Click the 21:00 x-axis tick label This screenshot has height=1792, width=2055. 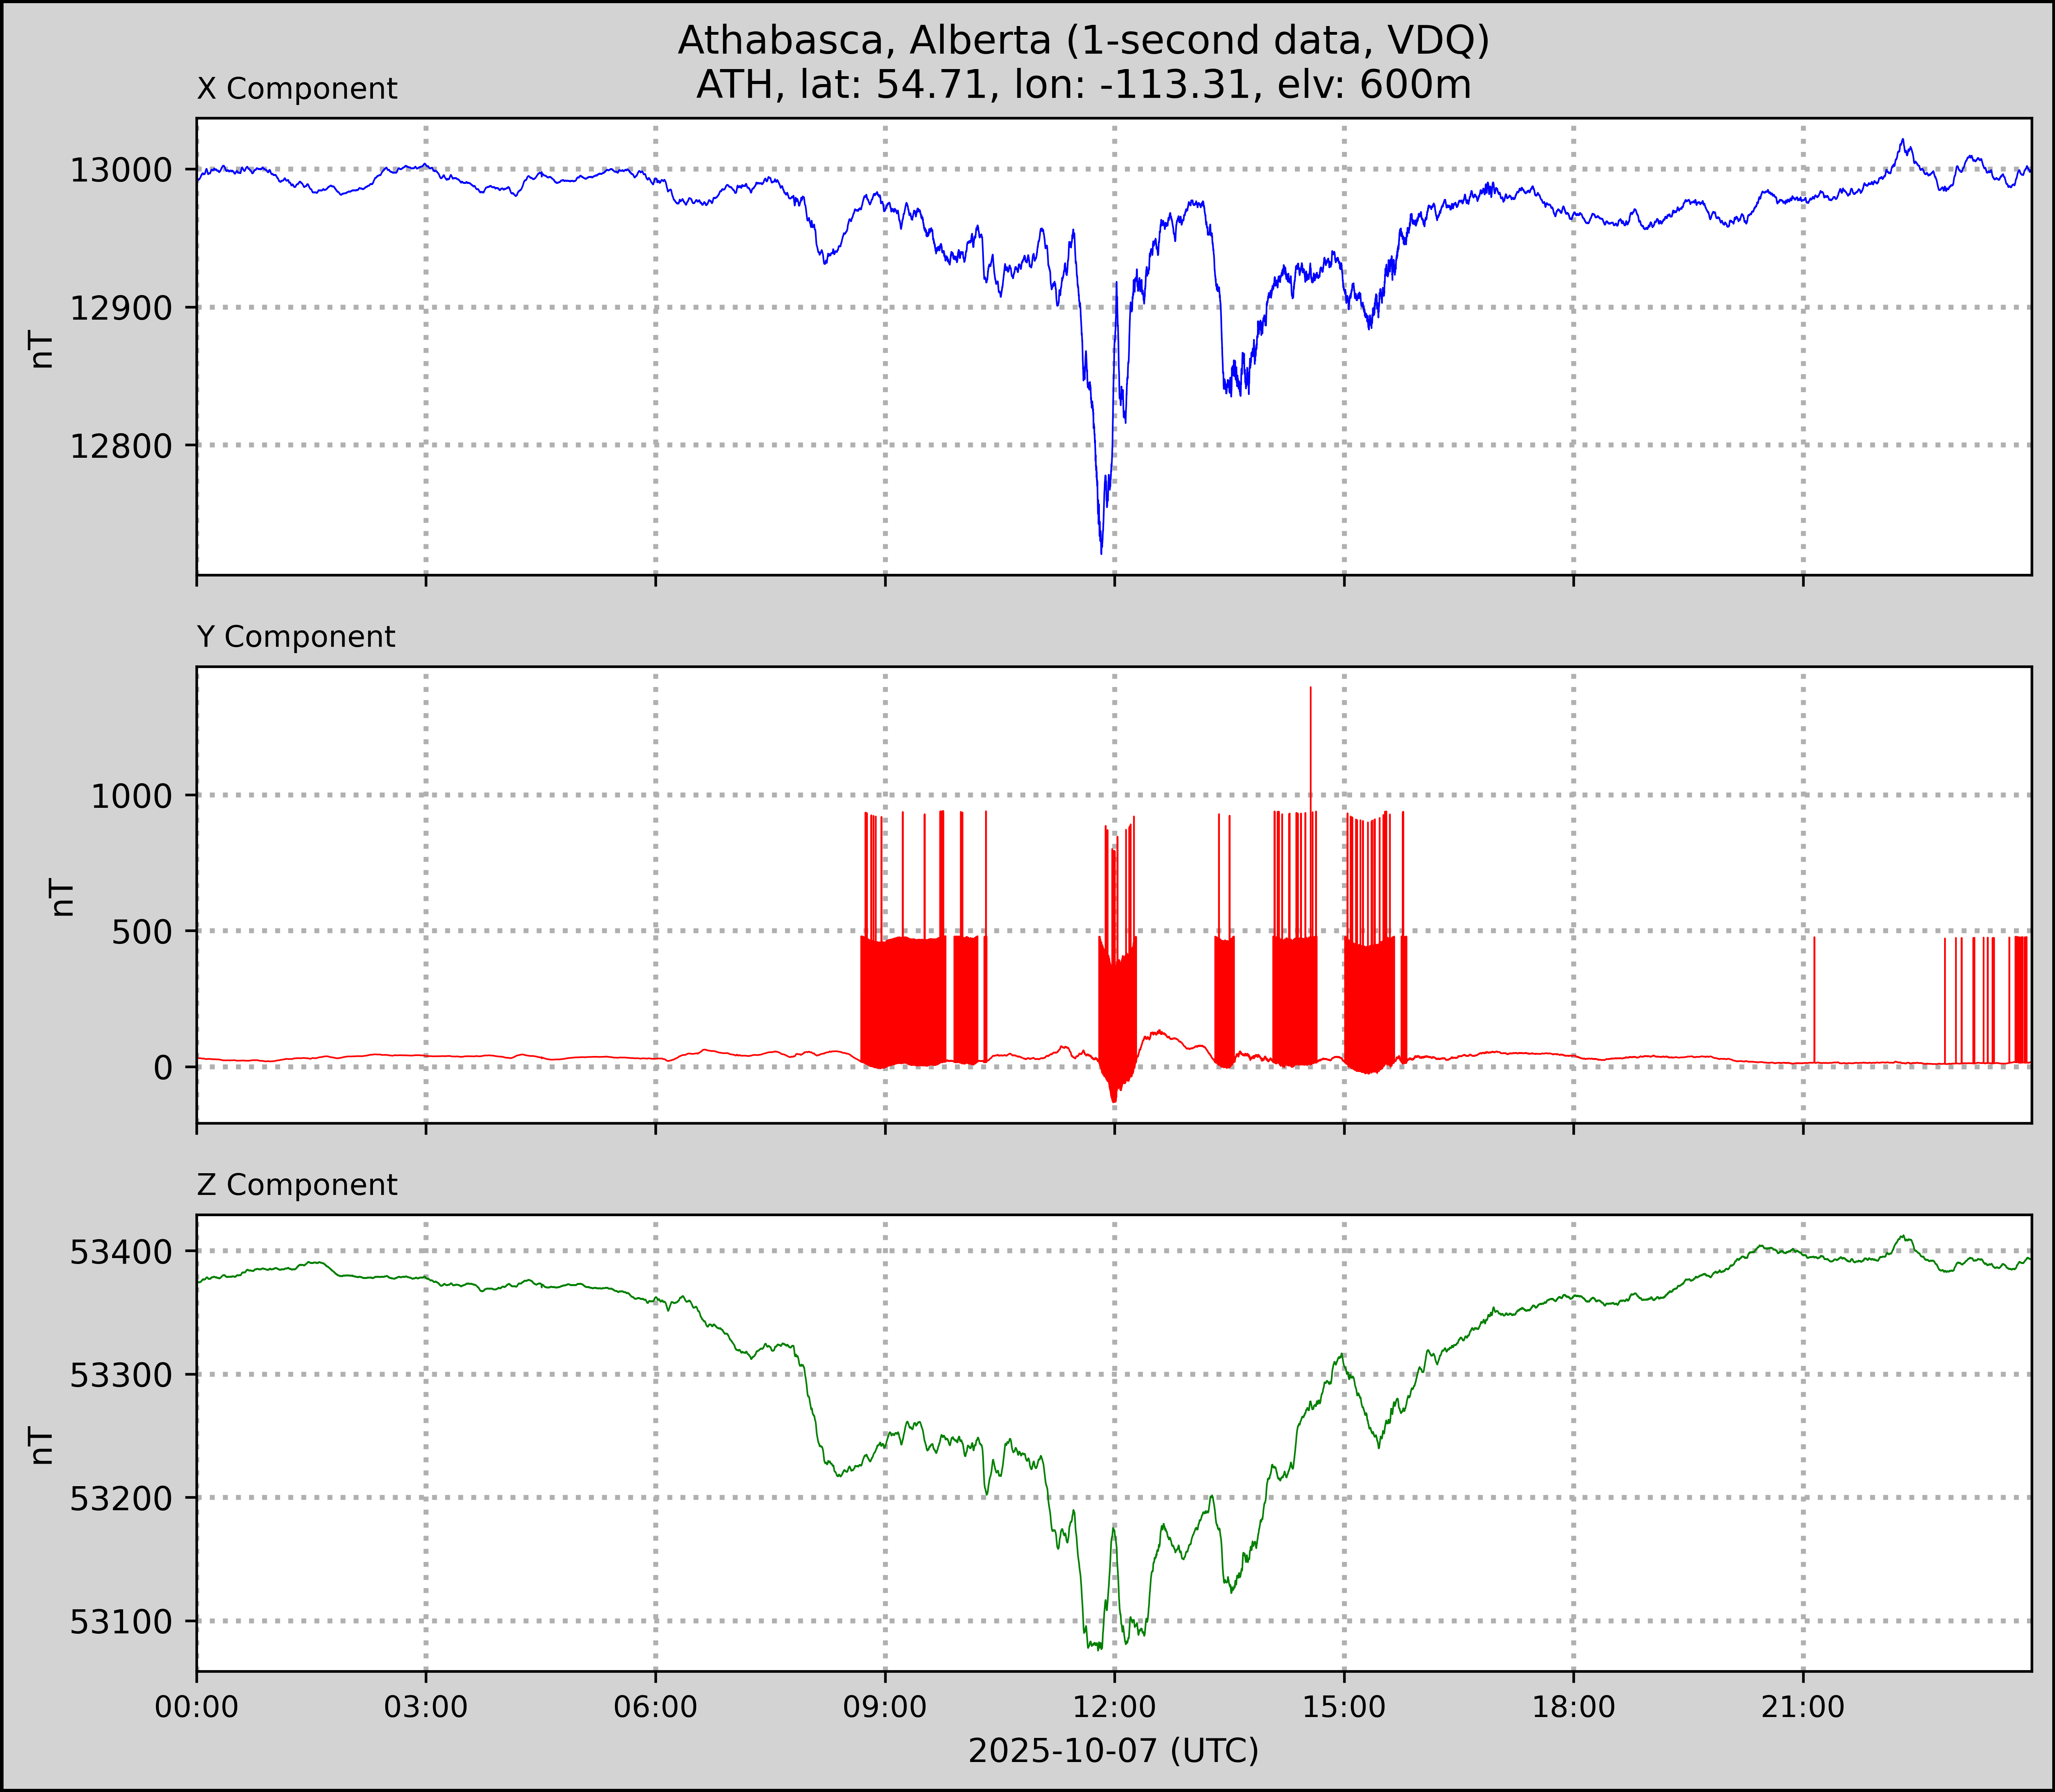click(x=1802, y=1707)
